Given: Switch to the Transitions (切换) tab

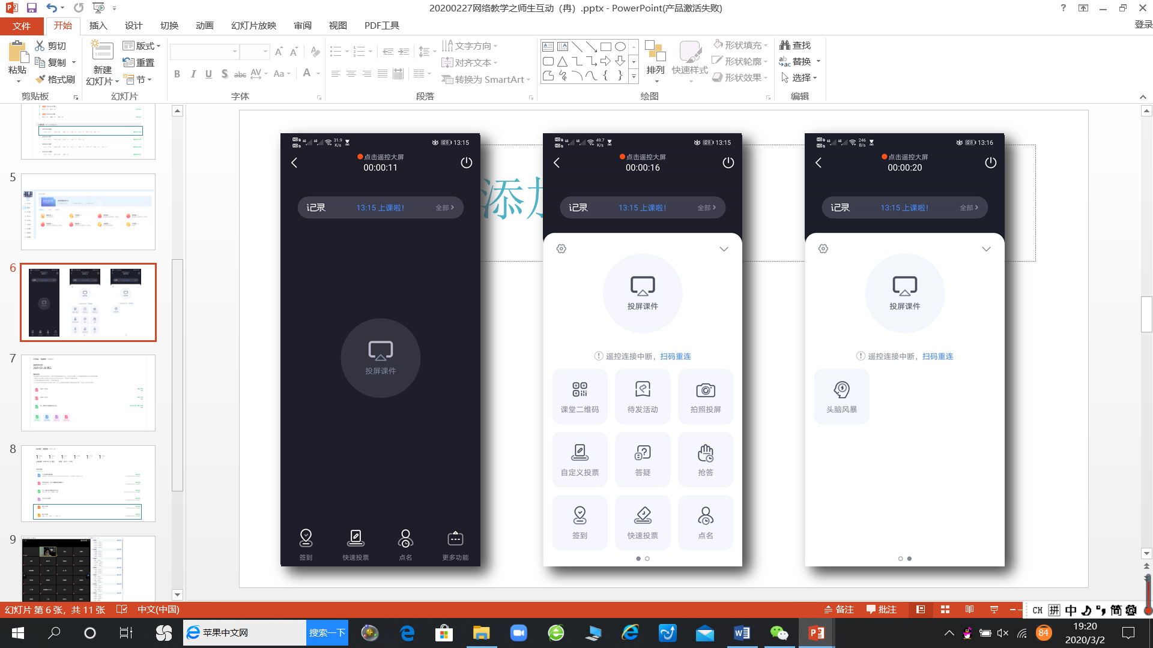Looking at the screenshot, I should [169, 26].
